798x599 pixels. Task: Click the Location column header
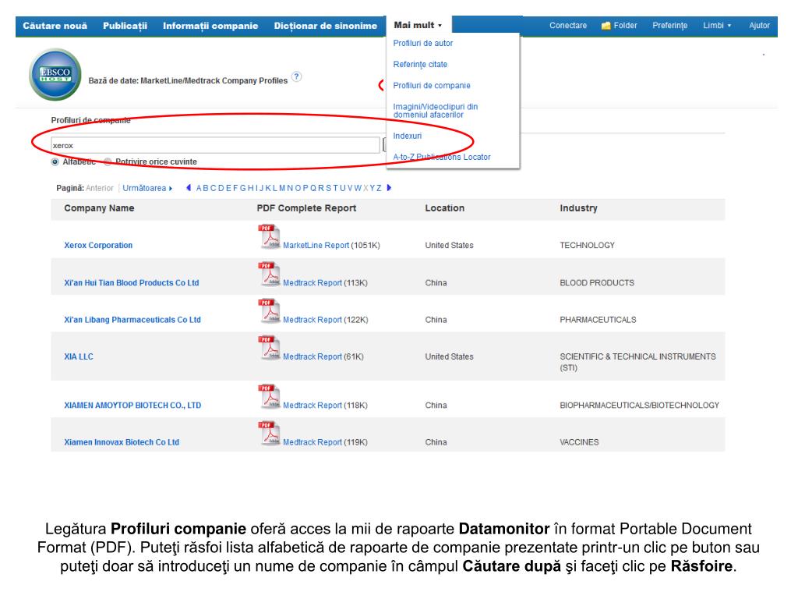pyautogui.click(x=445, y=208)
